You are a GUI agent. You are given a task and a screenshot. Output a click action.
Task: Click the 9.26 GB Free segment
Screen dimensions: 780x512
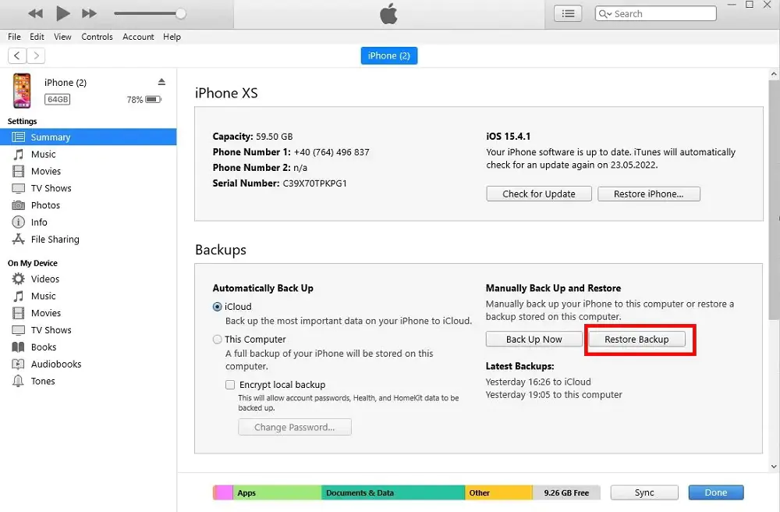pos(566,492)
